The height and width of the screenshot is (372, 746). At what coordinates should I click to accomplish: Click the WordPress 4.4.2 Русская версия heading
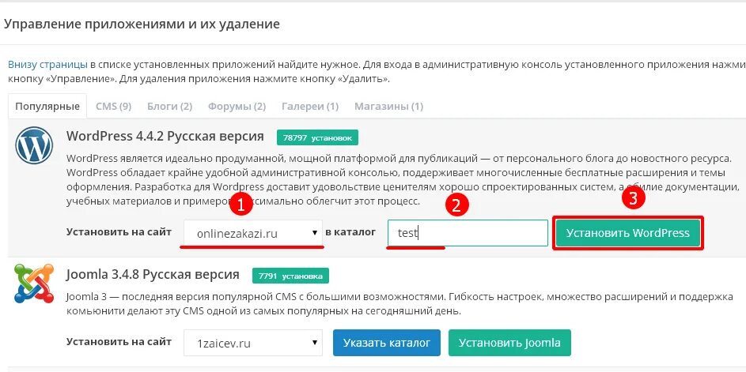165,137
